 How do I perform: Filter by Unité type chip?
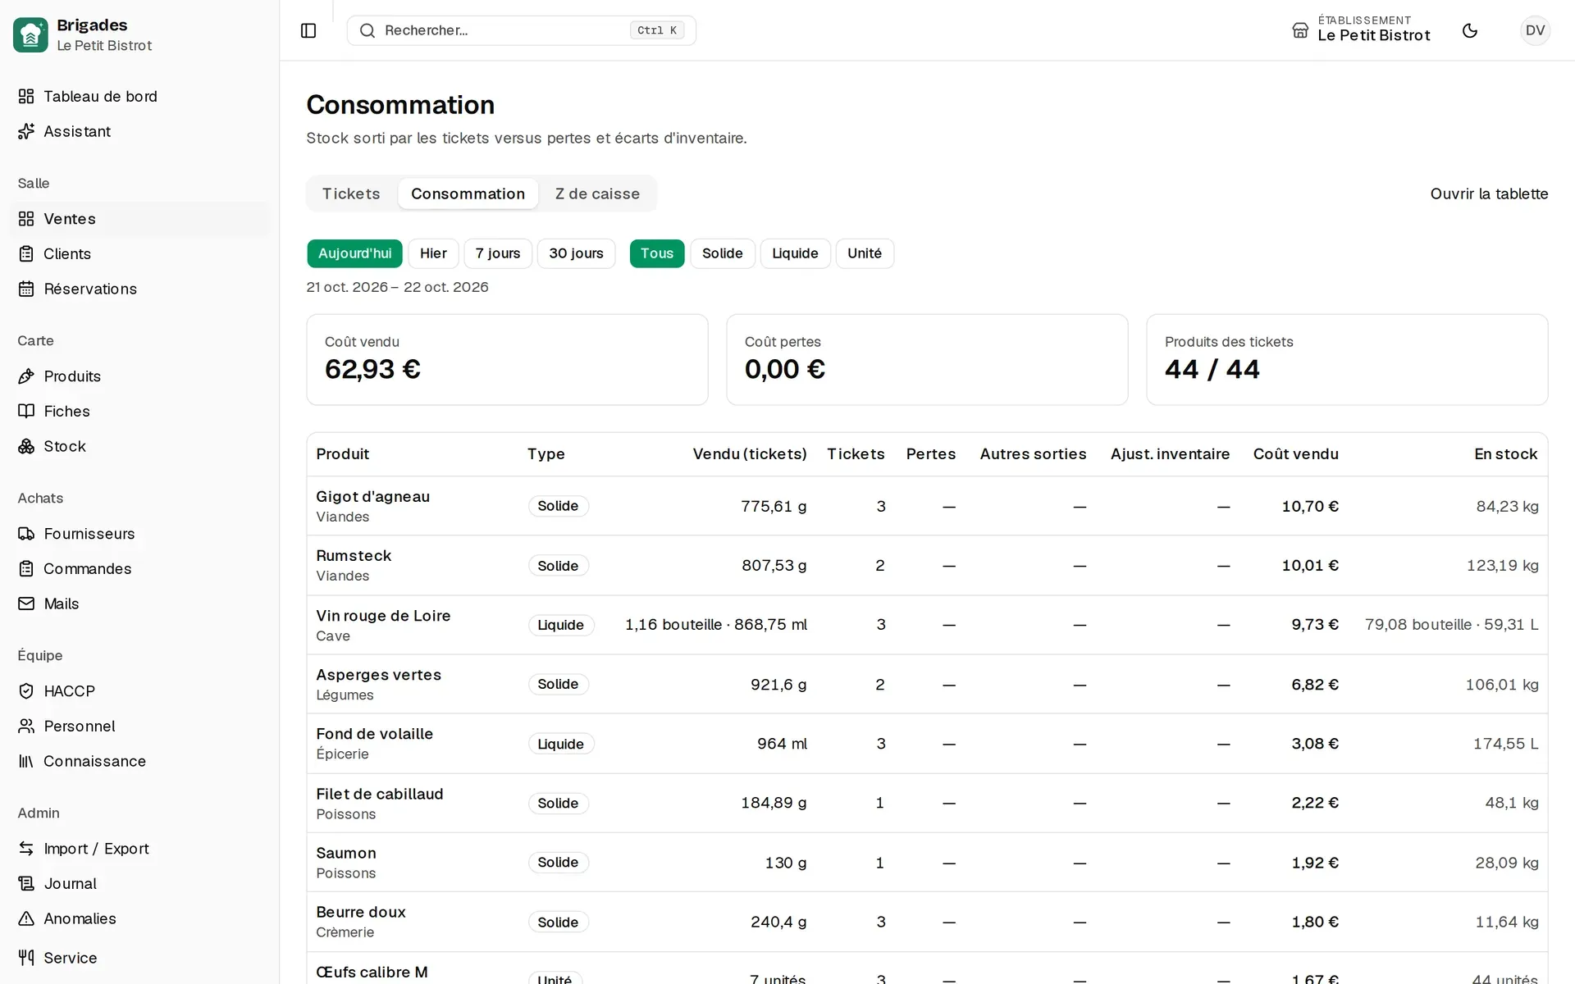click(x=865, y=253)
